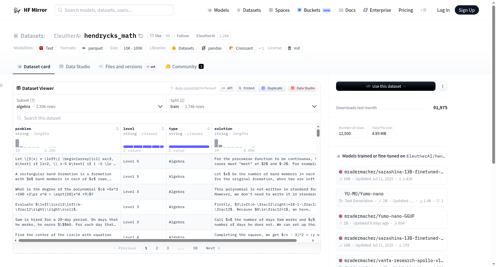Sort the type column
The image size is (496, 267).
208,129
